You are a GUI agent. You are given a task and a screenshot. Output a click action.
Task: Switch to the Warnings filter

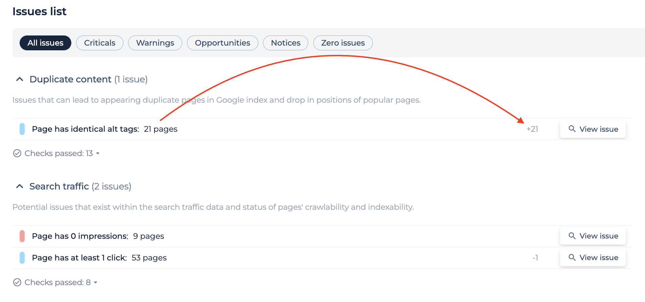coord(155,43)
